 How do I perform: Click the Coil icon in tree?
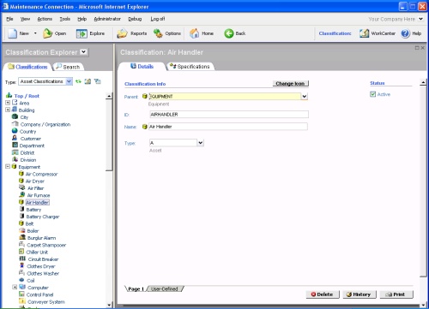[21, 280]
